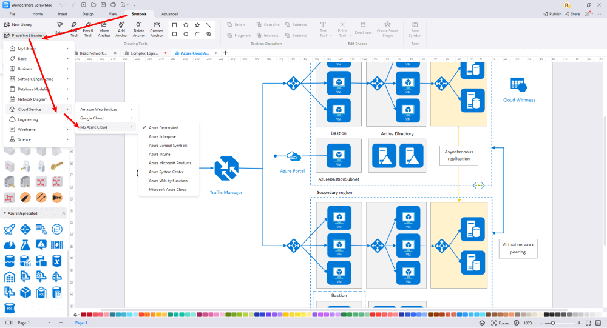607x328 pixels.
Task: Pick the Delete Anchor tool
Action: [138, 29]
